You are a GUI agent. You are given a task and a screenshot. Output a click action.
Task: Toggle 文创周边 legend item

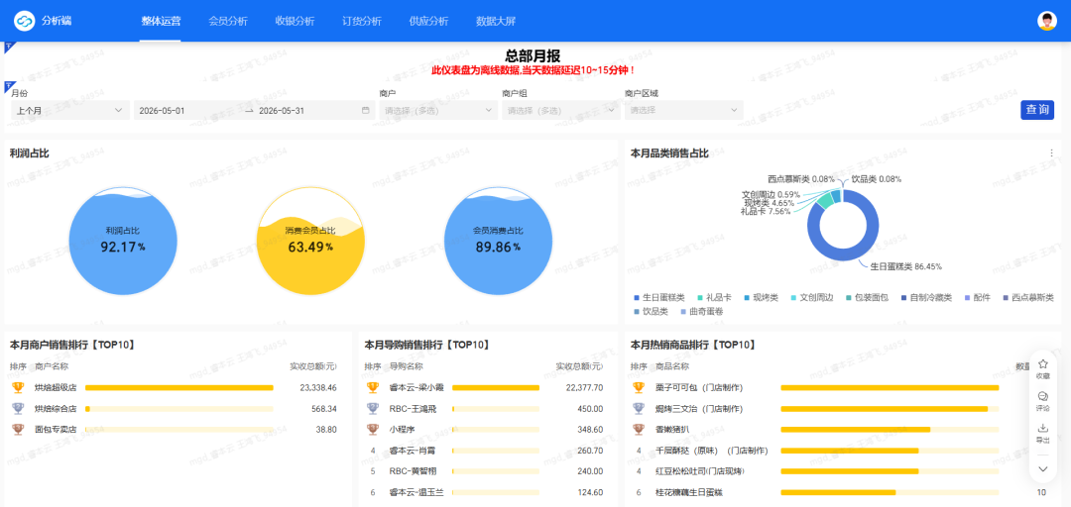(812, 297)
